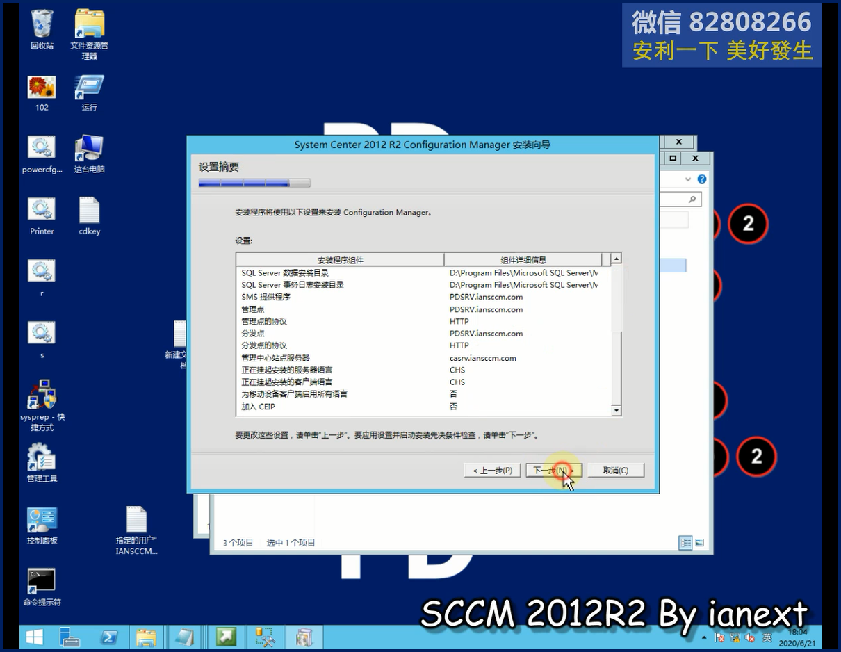Image resolution: width=841 pixels, height=652 pixels.
Task: Open the help icon in the Explorer window
Action: pos(702,179)
